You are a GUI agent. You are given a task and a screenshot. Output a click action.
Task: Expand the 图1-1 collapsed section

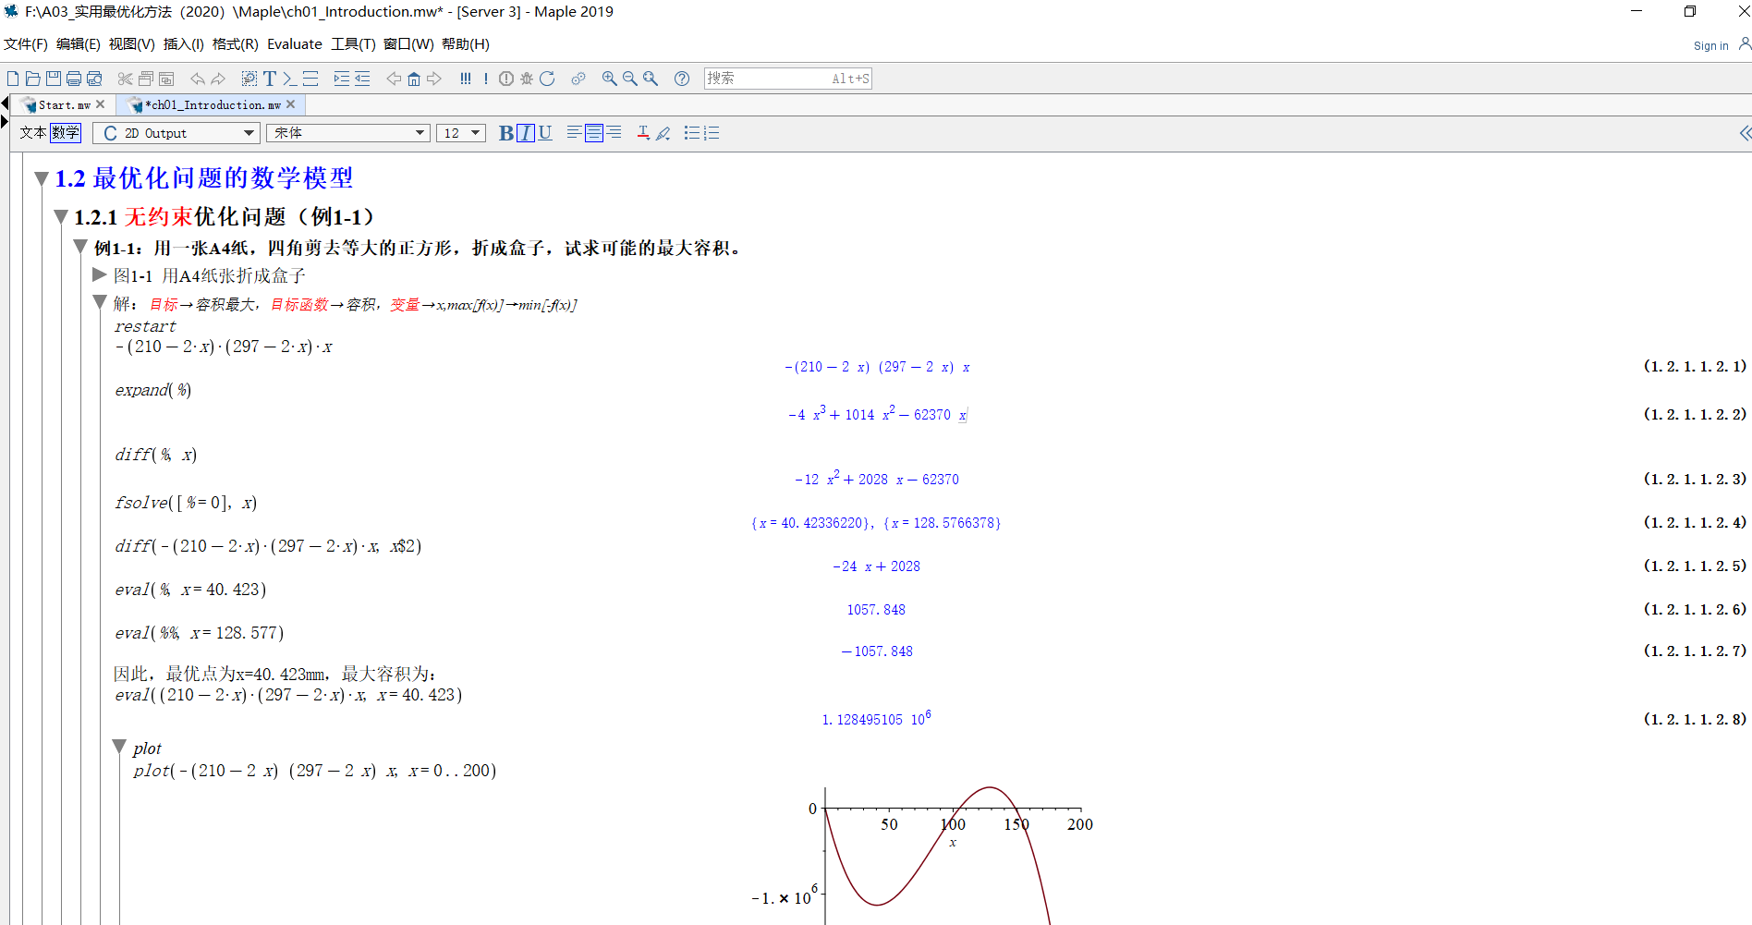click(100, 274)
